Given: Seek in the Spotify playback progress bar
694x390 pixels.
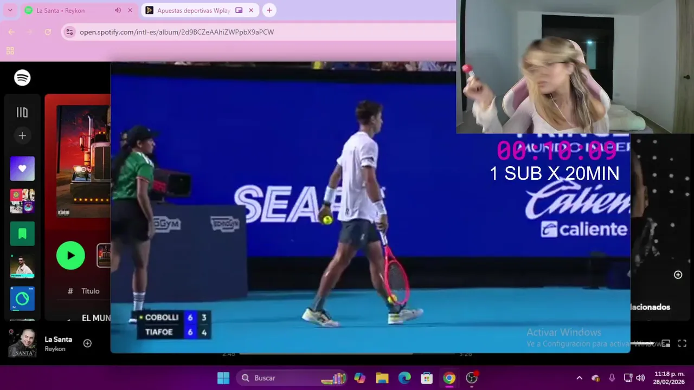Looking at the screenshot, I should pyautogui.click(x=347, y=354).
